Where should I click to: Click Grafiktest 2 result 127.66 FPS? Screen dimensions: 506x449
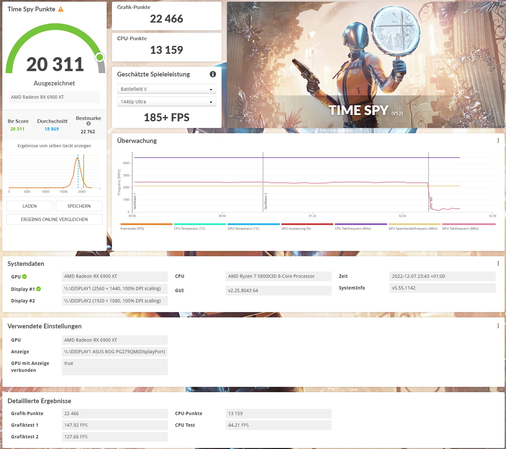(115, 437)
